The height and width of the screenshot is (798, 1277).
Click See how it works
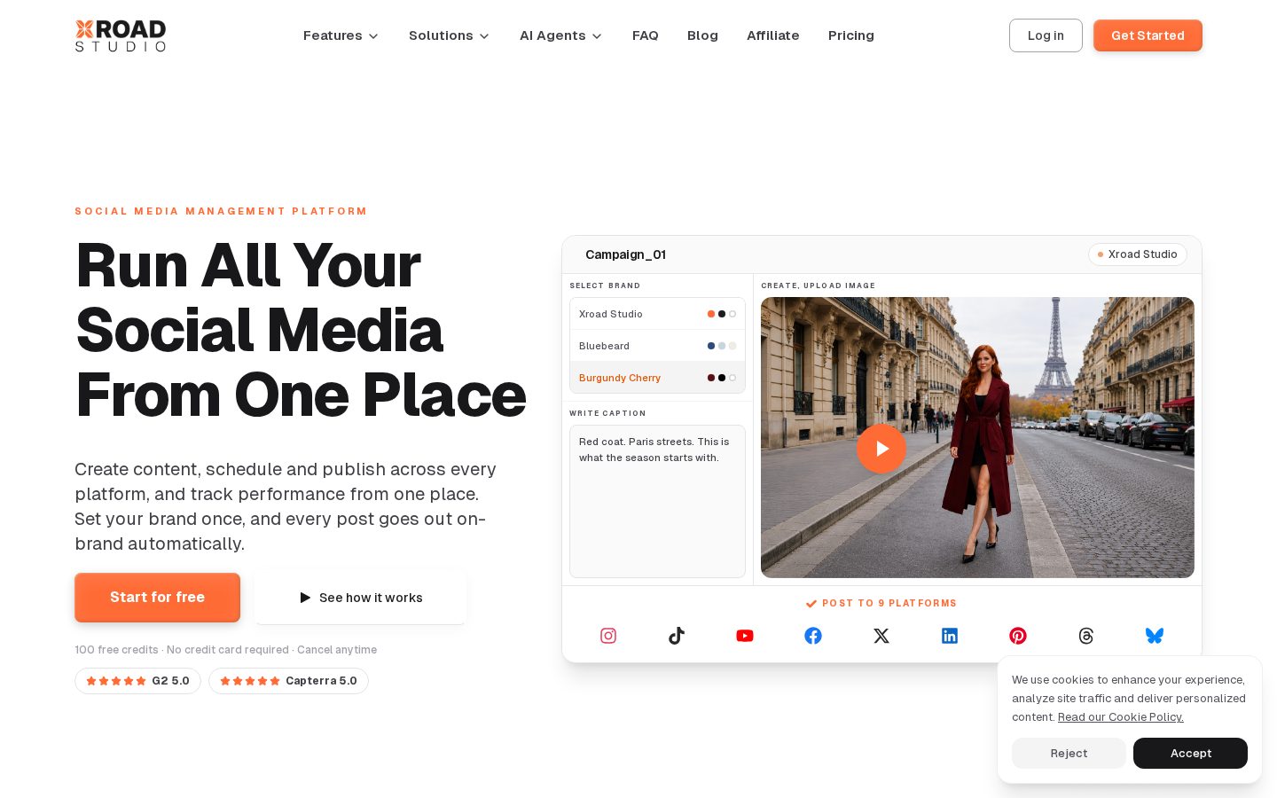click(361, 598)
